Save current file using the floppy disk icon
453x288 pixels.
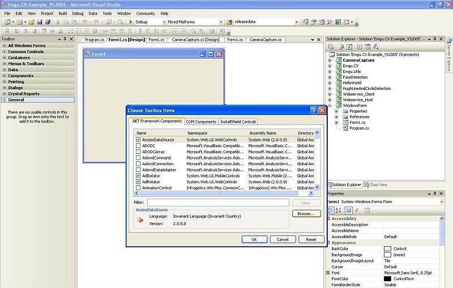pos(40,22)
